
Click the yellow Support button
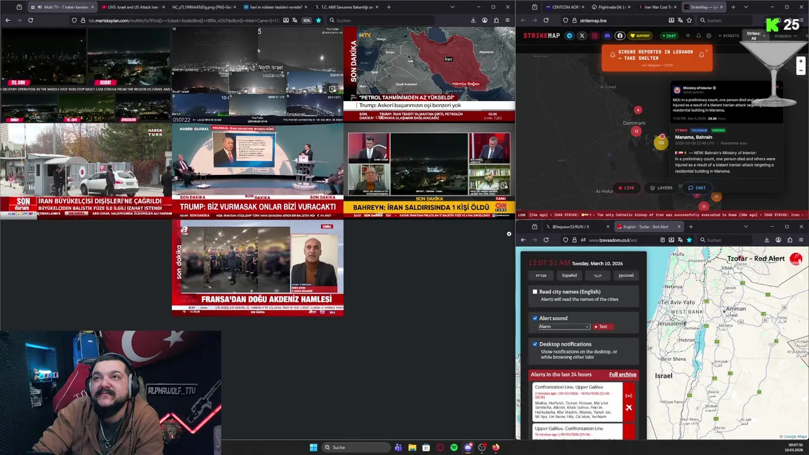(x=641, y=36)
